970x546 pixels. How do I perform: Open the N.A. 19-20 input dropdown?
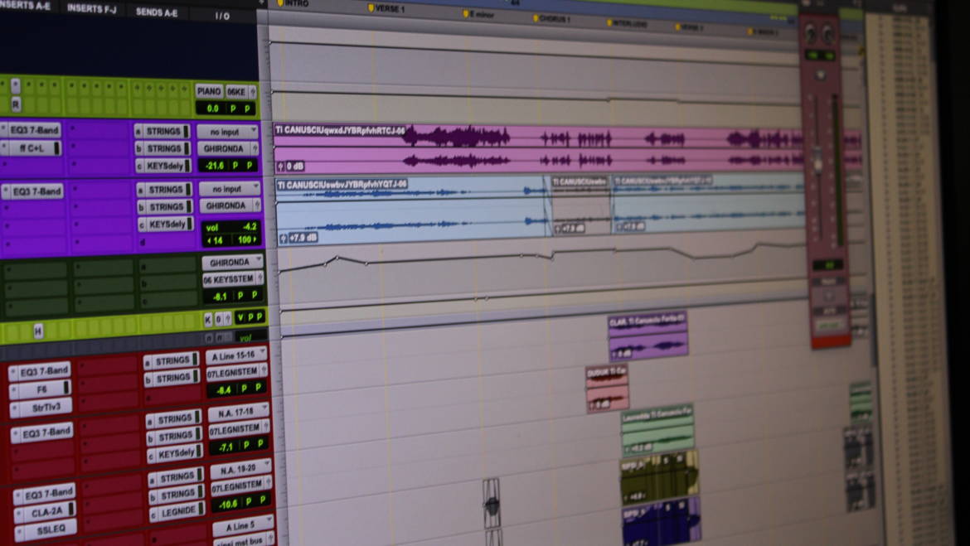coord(241,470)
